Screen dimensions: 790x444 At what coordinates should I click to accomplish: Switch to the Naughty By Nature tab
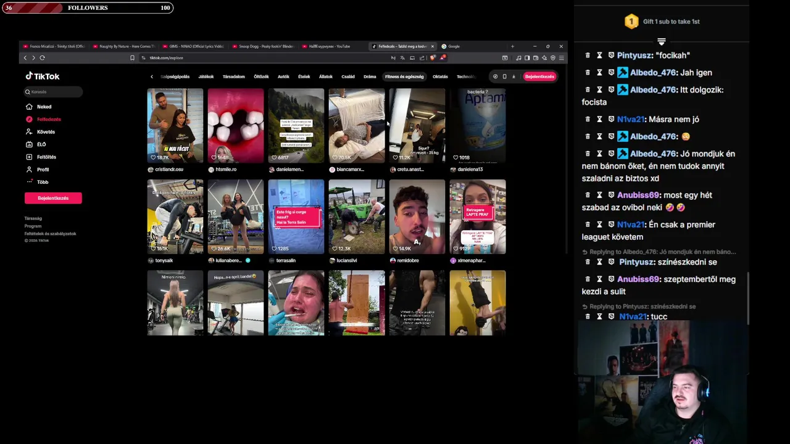(123, 46)
